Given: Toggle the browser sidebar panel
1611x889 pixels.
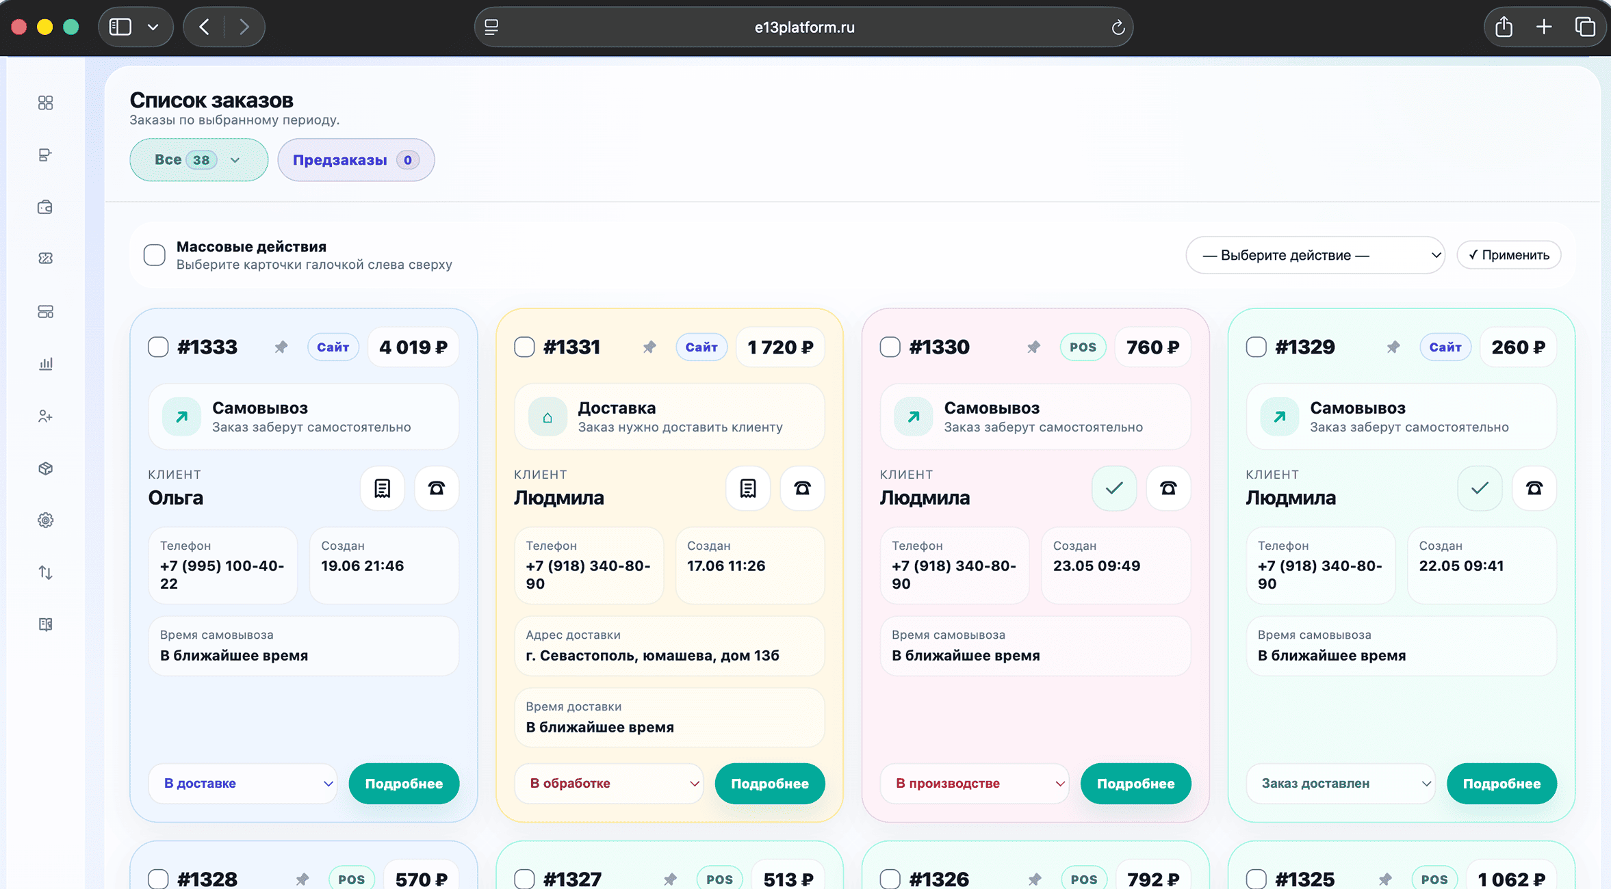Looking at the screenshot, I should pyautogui.click(x=120, y=27).
